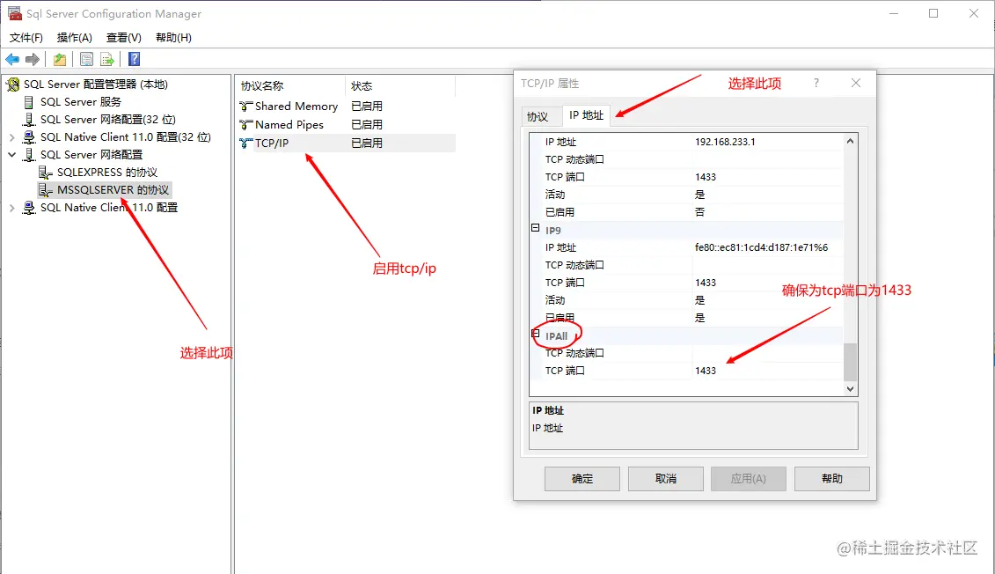Collapse the IPAll property group

tap(536, 333)
